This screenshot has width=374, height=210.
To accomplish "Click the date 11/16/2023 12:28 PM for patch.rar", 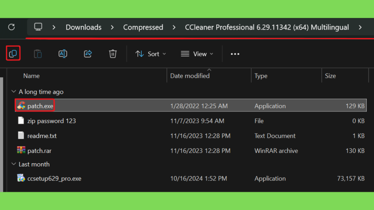I will [201, 151].
